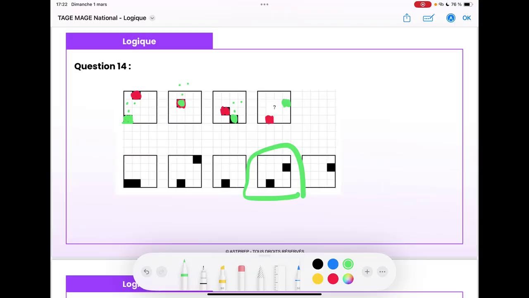Tap the question mark puzzle box
The width and height of the screenshot is (529, 298).
click(274, 107)
